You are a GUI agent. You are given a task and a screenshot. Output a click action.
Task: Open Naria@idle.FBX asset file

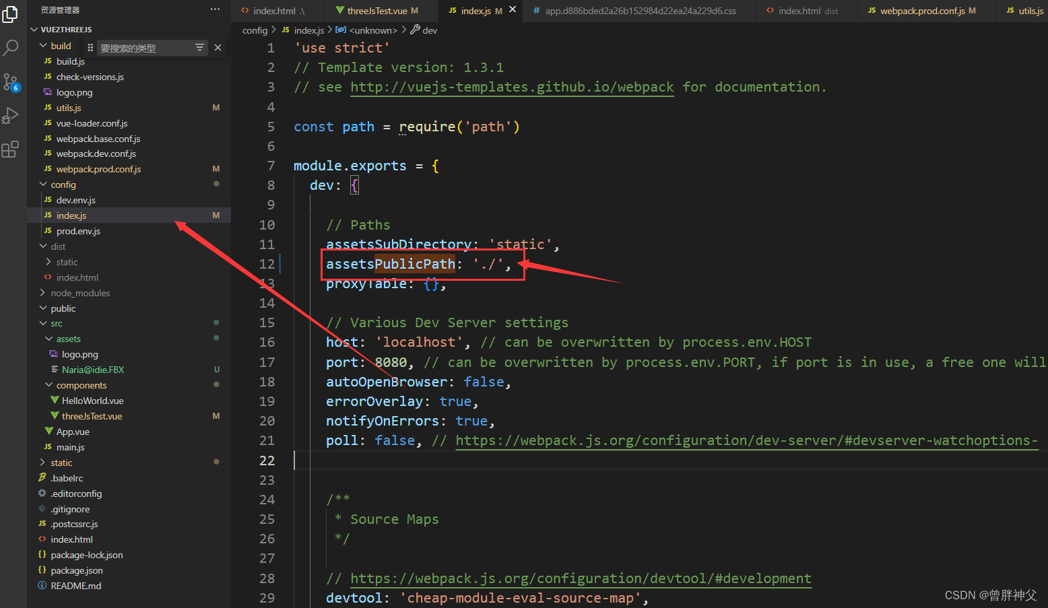pos(93,370)
